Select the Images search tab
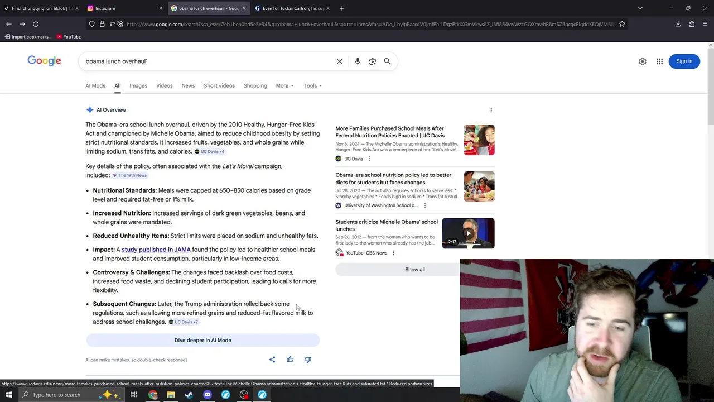 (138, 85)
